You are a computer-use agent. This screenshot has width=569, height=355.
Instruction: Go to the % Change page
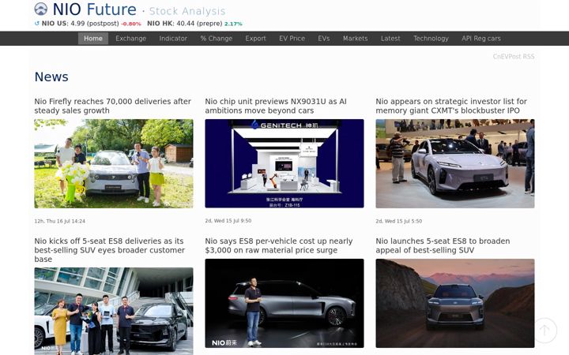(x=217, y=39)
